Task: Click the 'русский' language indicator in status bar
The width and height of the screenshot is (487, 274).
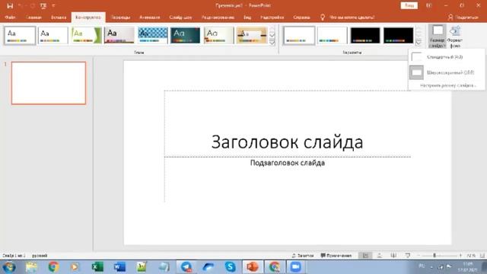Action: coord(40,256)
